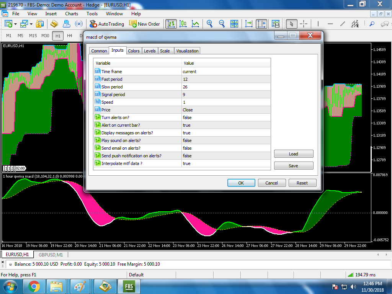Open the New Order window
This screenshot has height=294, width=392.
[144, 24]
